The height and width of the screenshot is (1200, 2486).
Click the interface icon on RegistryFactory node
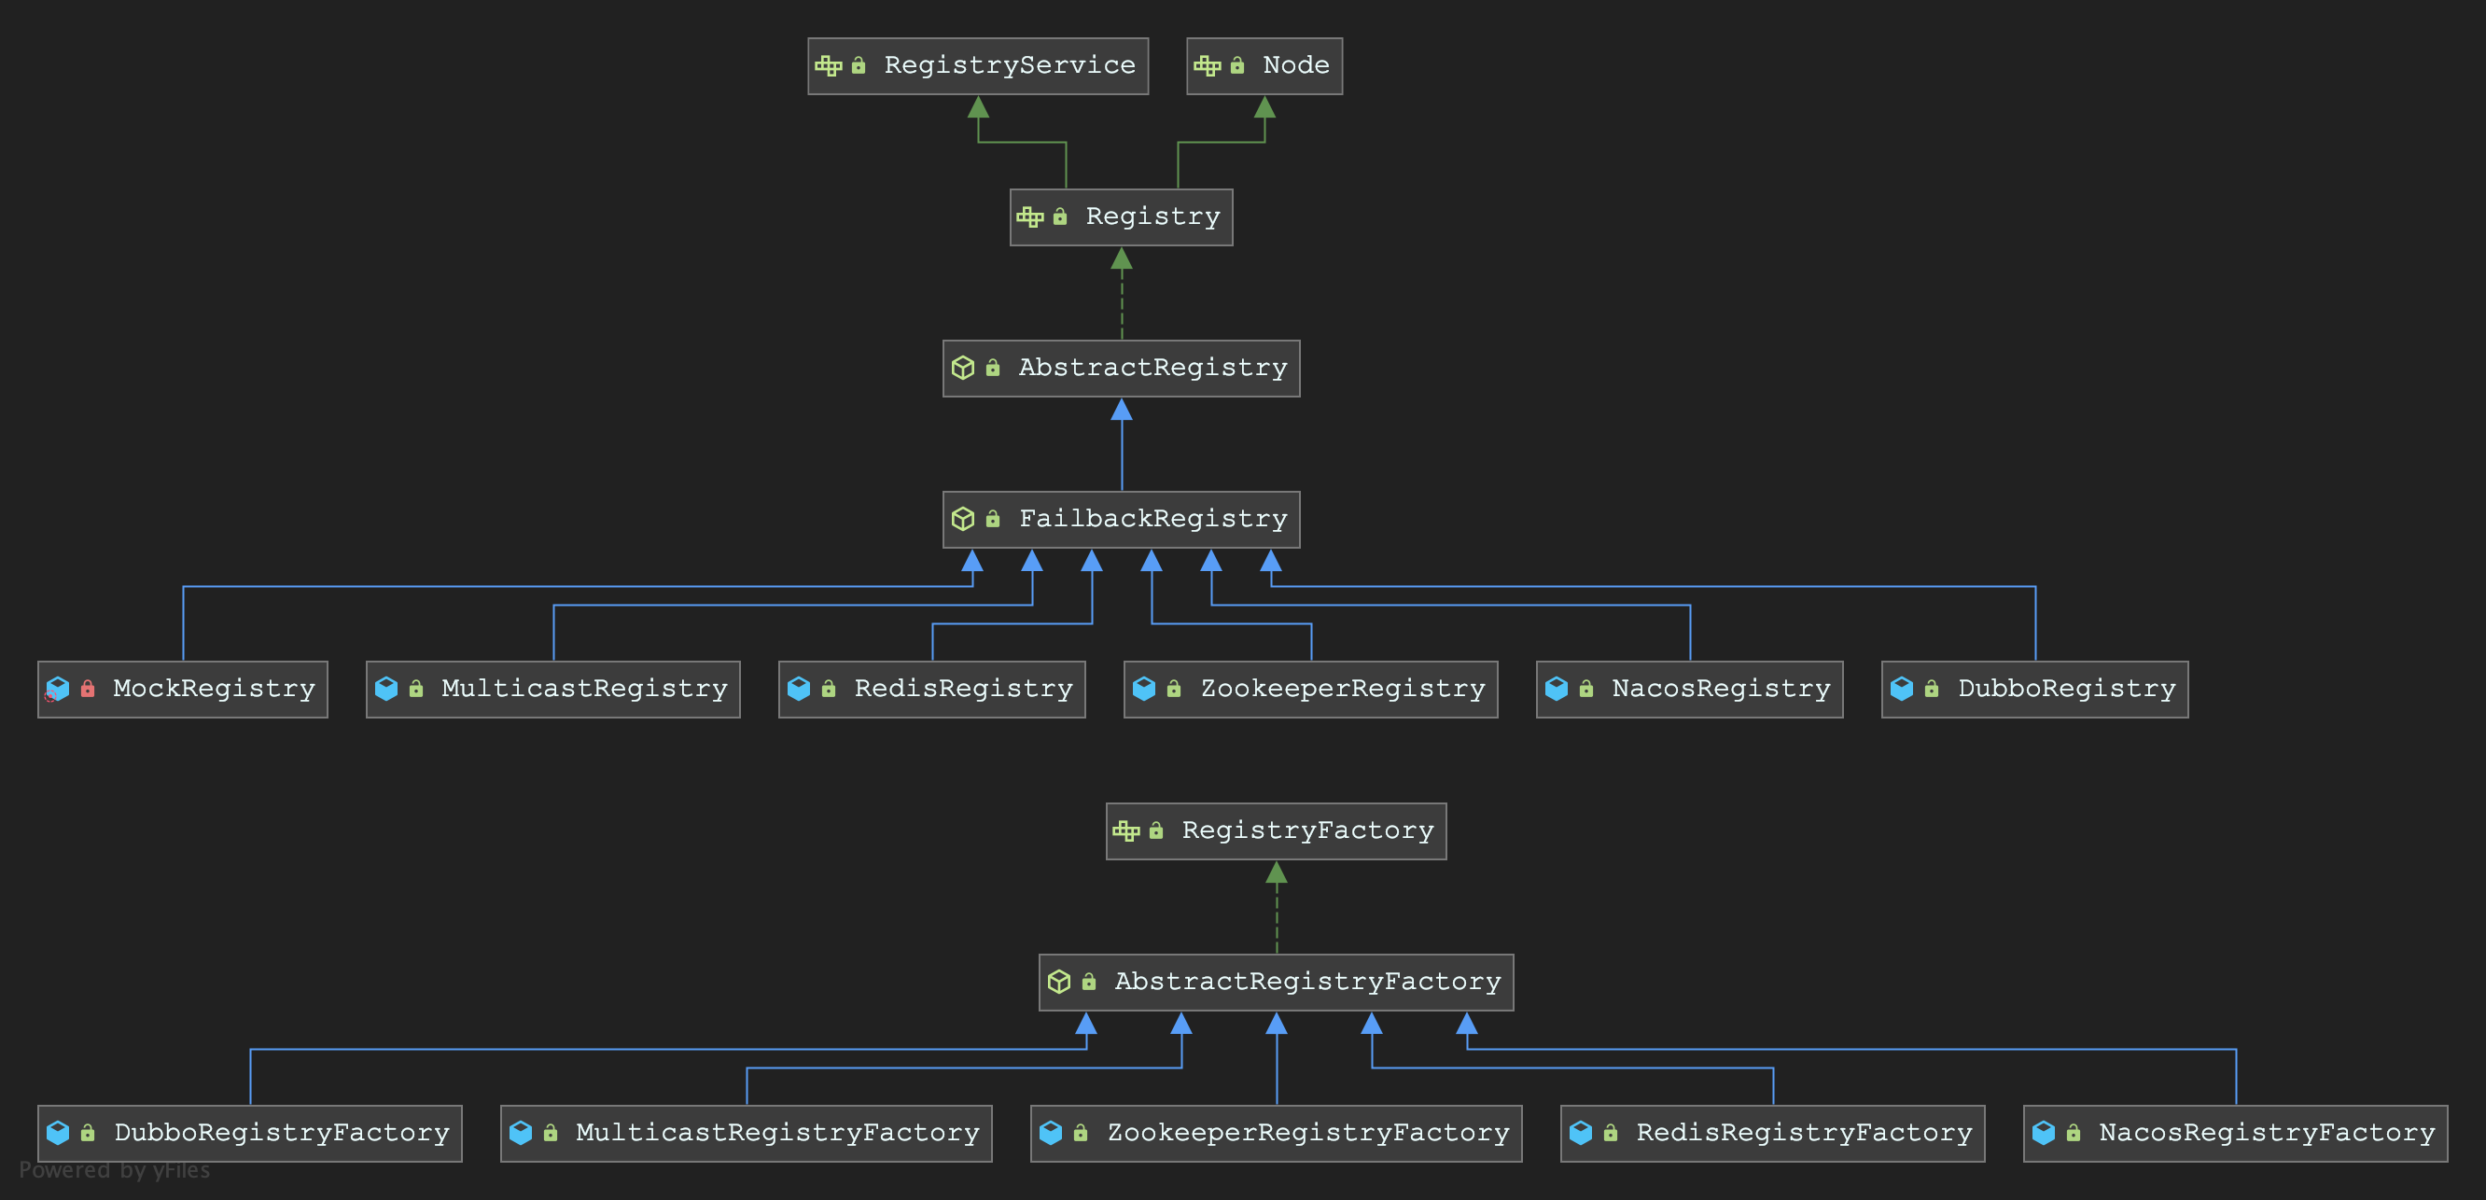point(1125,830)
